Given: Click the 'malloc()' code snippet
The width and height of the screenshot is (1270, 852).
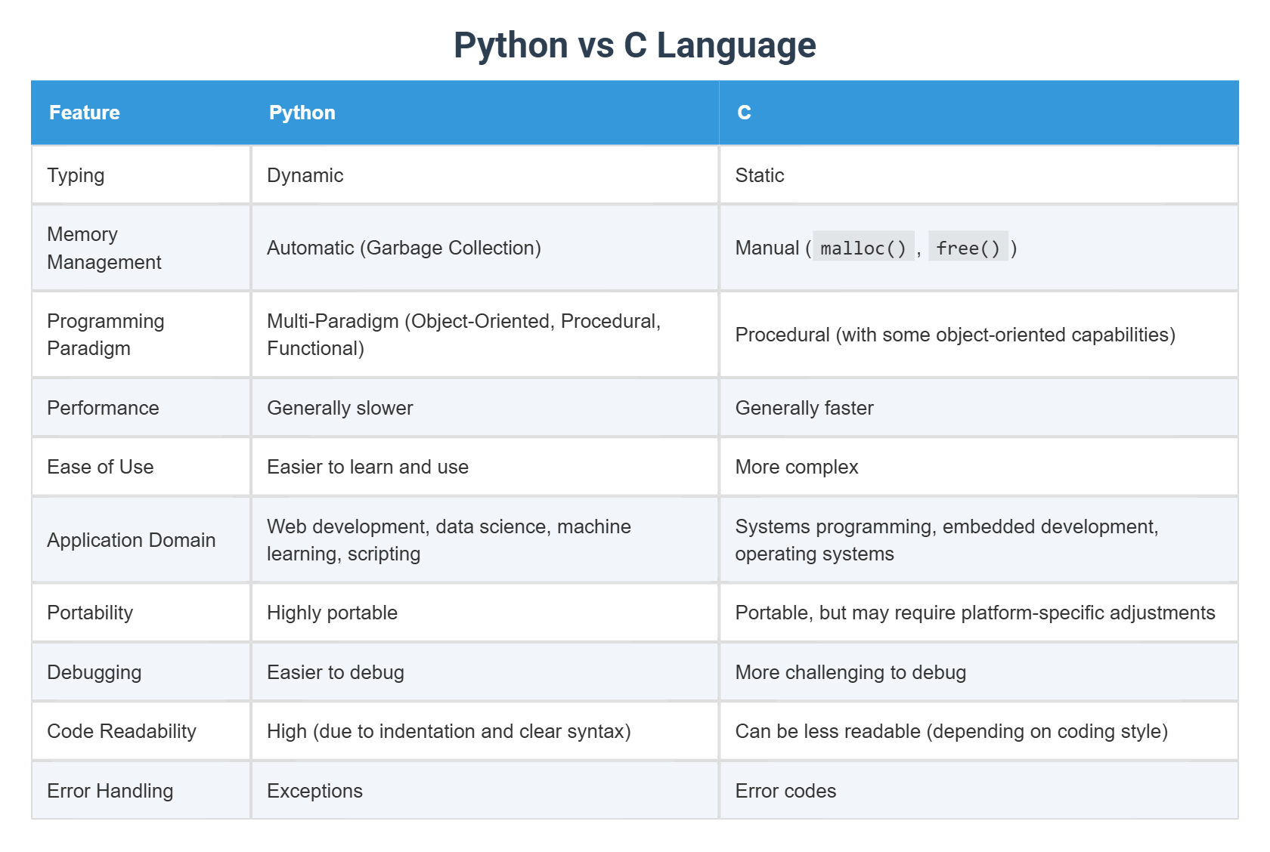Looking at the screenshot, I should tap(863, 248).
